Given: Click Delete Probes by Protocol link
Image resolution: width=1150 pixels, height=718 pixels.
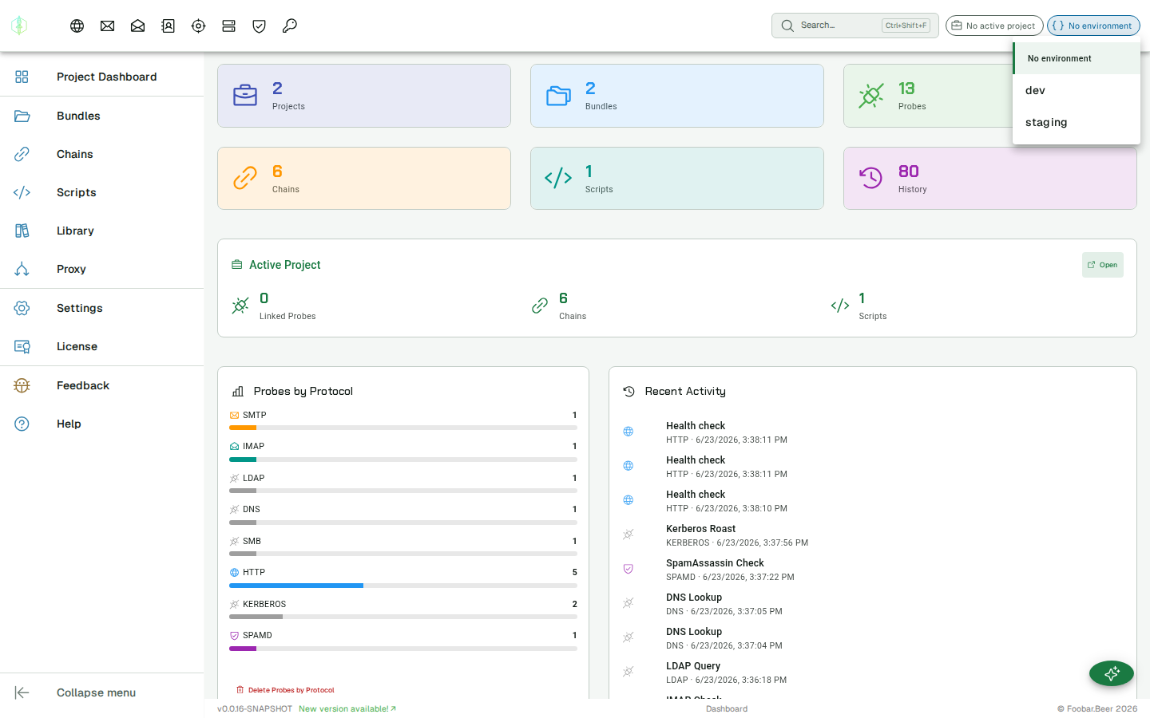Looking at the screenshot, I should (x=285, y=690).
